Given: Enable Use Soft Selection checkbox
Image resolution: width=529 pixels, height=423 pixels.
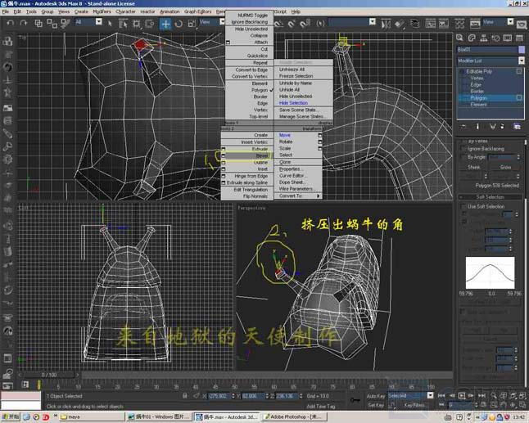Looking at the screenshot, I should [463, 206].
